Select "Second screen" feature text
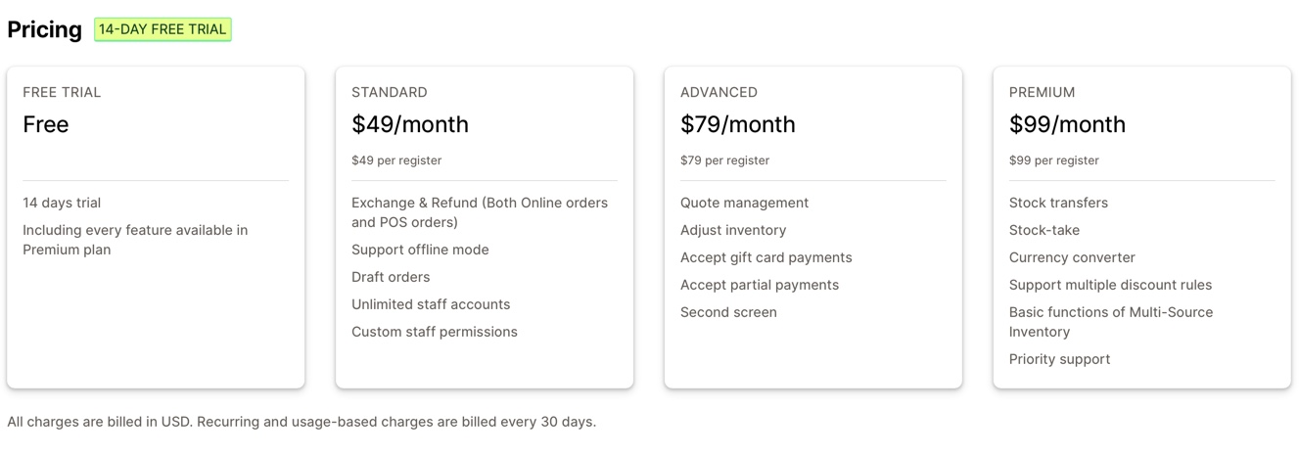 click(728, 312)
